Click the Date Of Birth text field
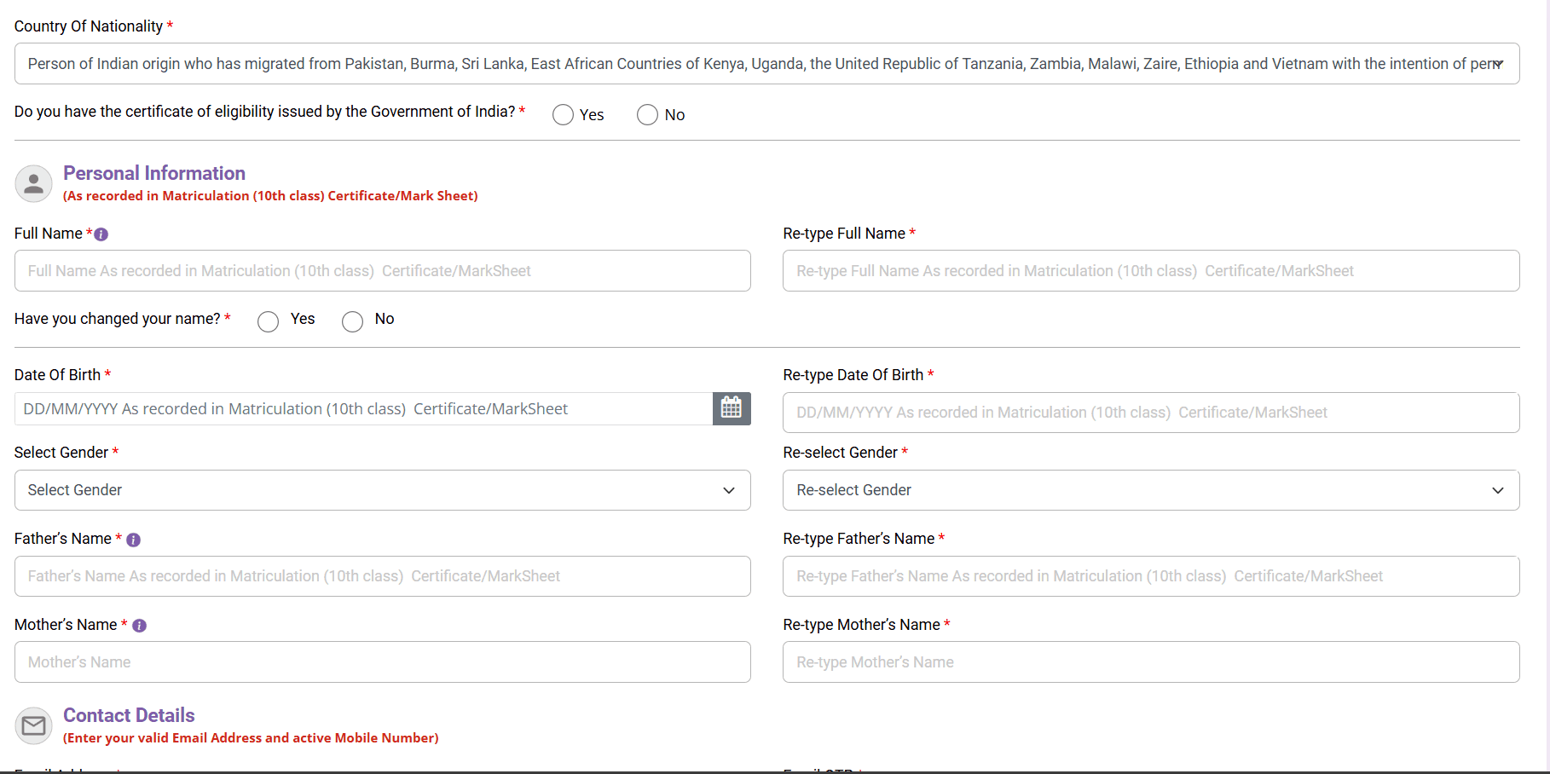This screenshot has height=774, width=1550. pos(363,409)
